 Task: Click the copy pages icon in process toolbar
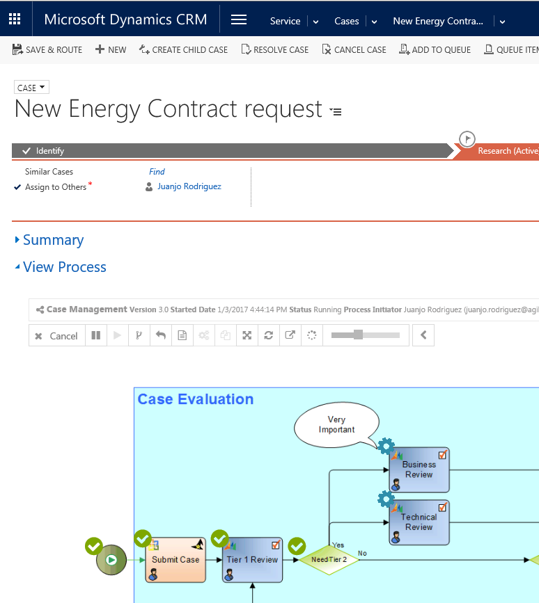point(225,335)
